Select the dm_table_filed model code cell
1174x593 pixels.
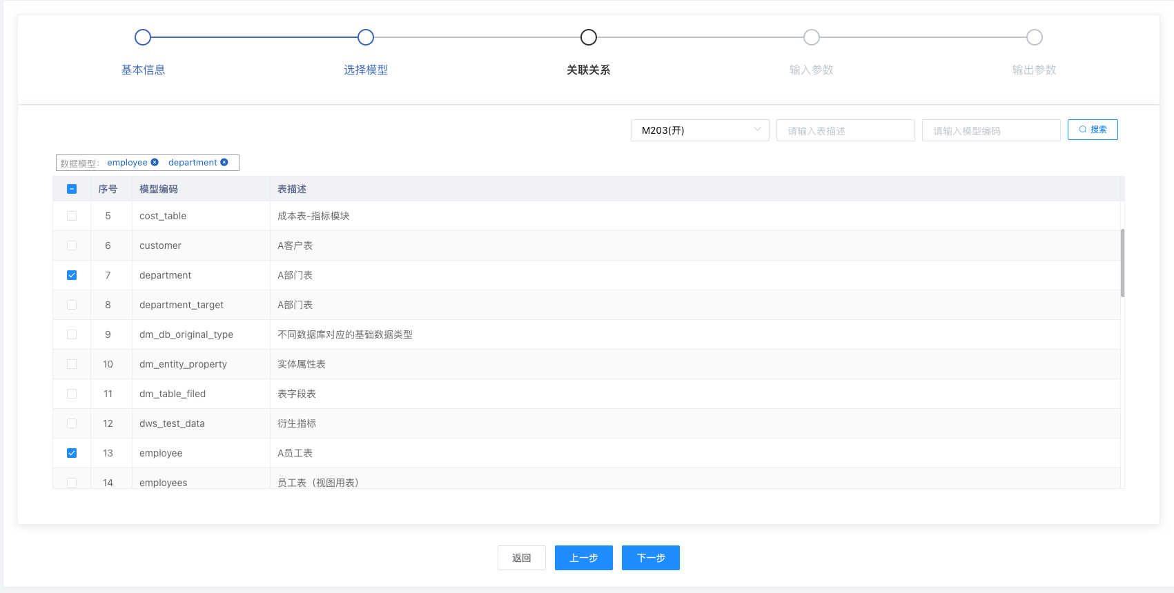tap(201, 394)
